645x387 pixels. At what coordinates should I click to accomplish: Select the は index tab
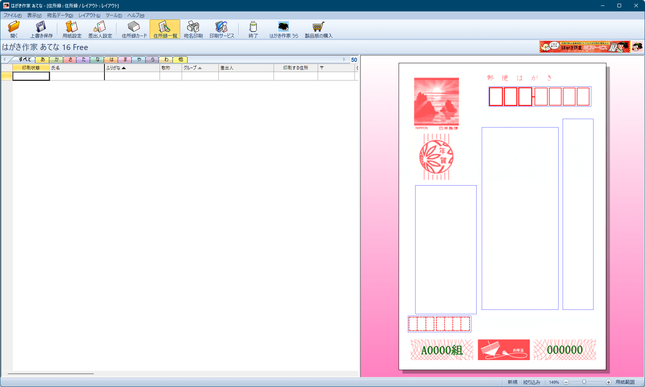111,60
